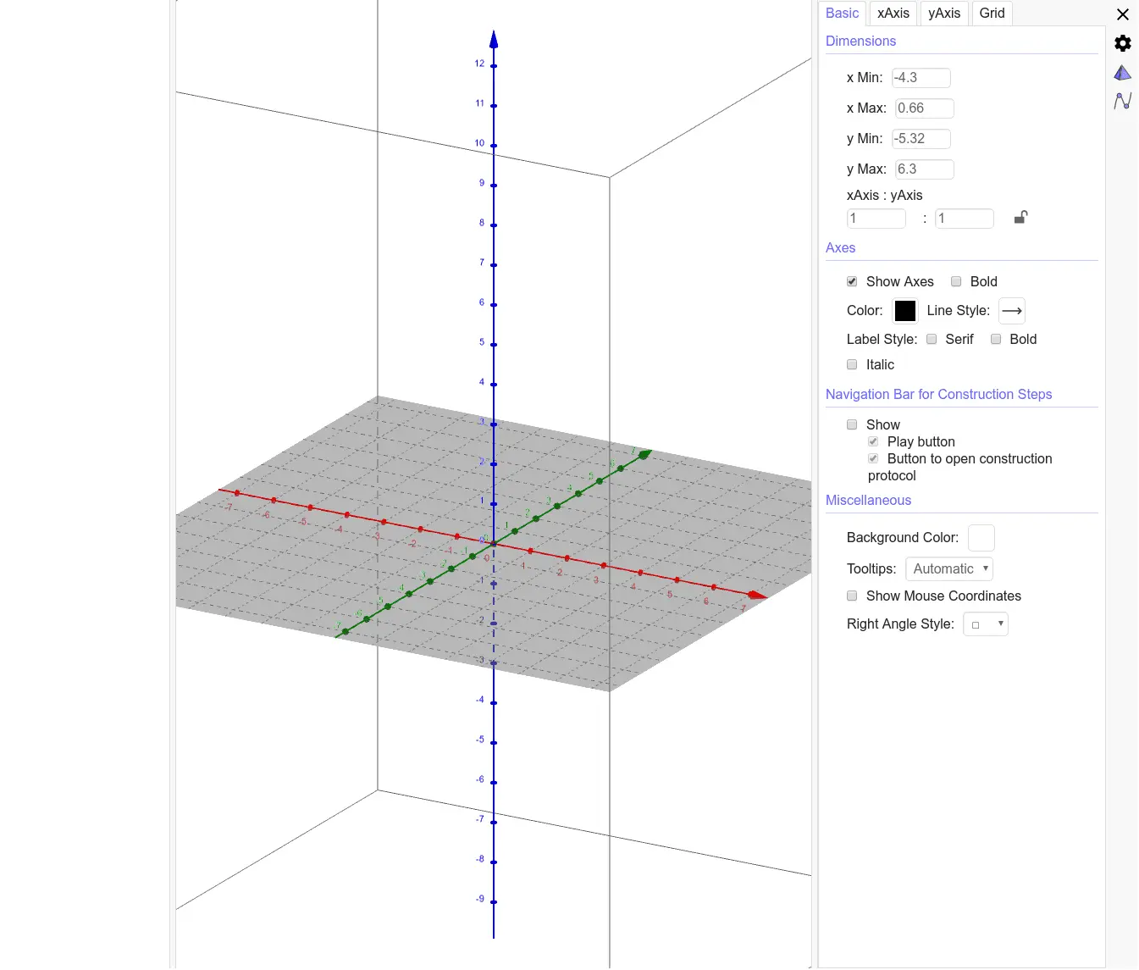Select the 3D Graphics pyramid icon
The width and height of the screenshot is (1139, 970).
1122,73
